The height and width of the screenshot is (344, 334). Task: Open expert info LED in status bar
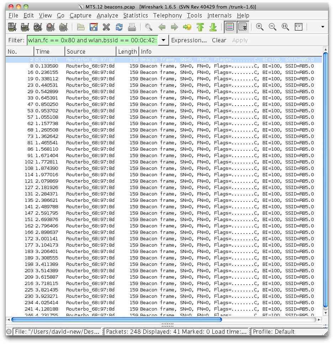pyautogui.click(x=9, y=332)
